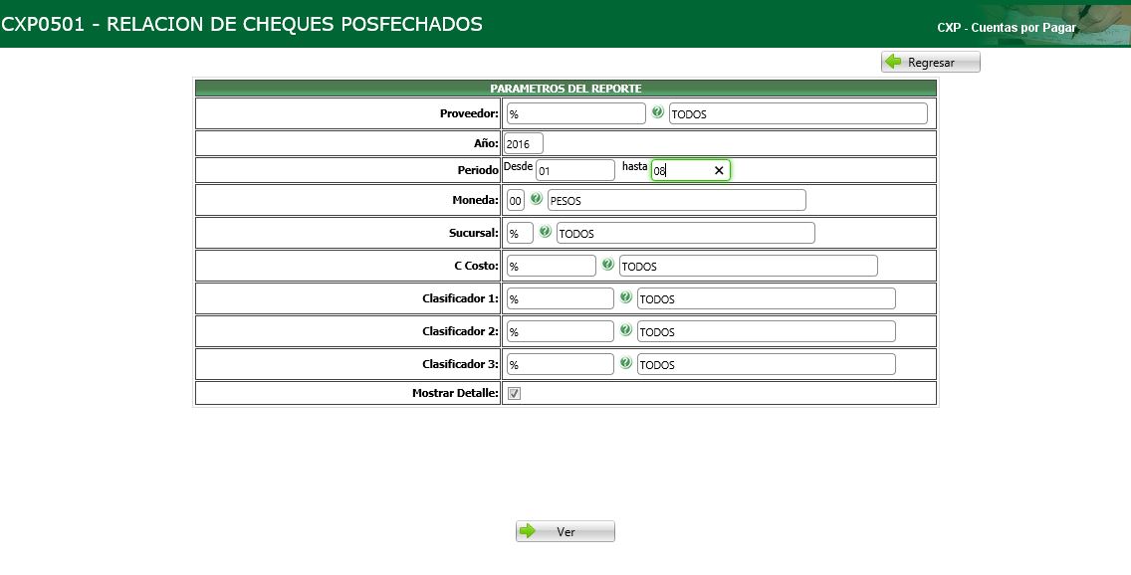Image resolution: width=1131 pixels, height=575 pixels.
Task: Click the X icon to clear the hasta field
Action: [719, 170]
